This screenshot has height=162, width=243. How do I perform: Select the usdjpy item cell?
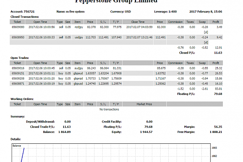click(x=79, y=37)
